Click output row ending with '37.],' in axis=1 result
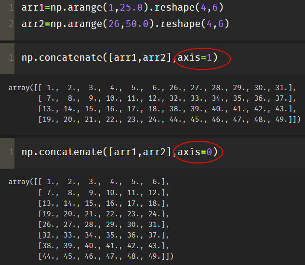Image resolution: width=305 pixels, height=265 pixels. (x=167, y=98)
